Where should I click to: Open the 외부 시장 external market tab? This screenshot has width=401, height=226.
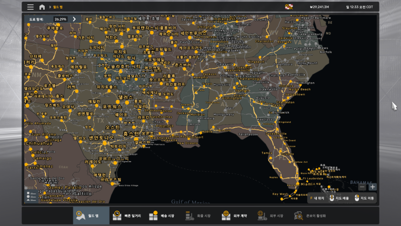click(x=270, y=216)
